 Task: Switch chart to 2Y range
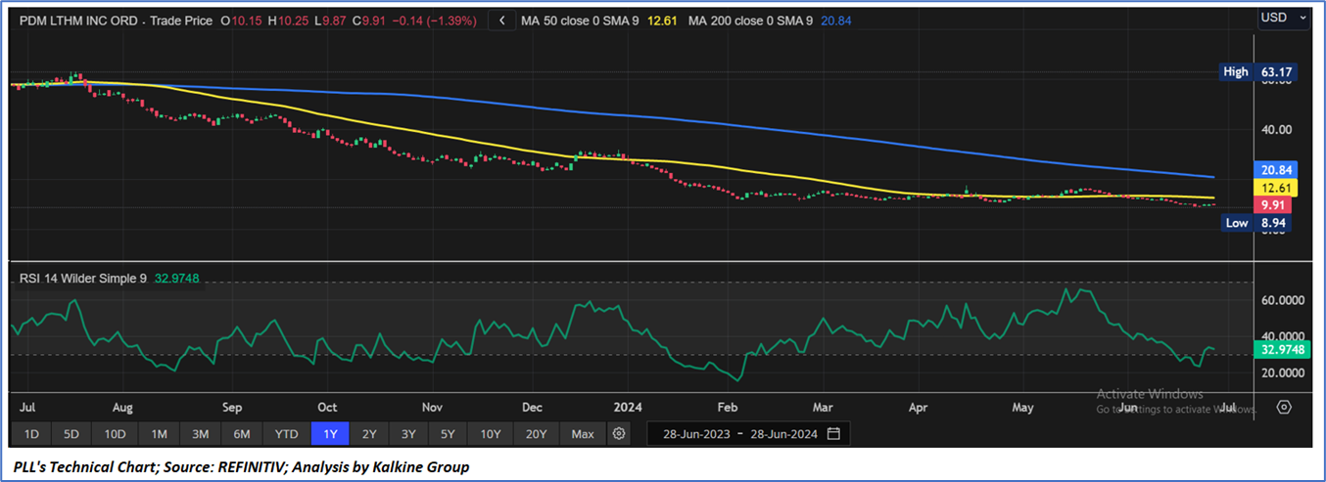click(x=369, y=433)
